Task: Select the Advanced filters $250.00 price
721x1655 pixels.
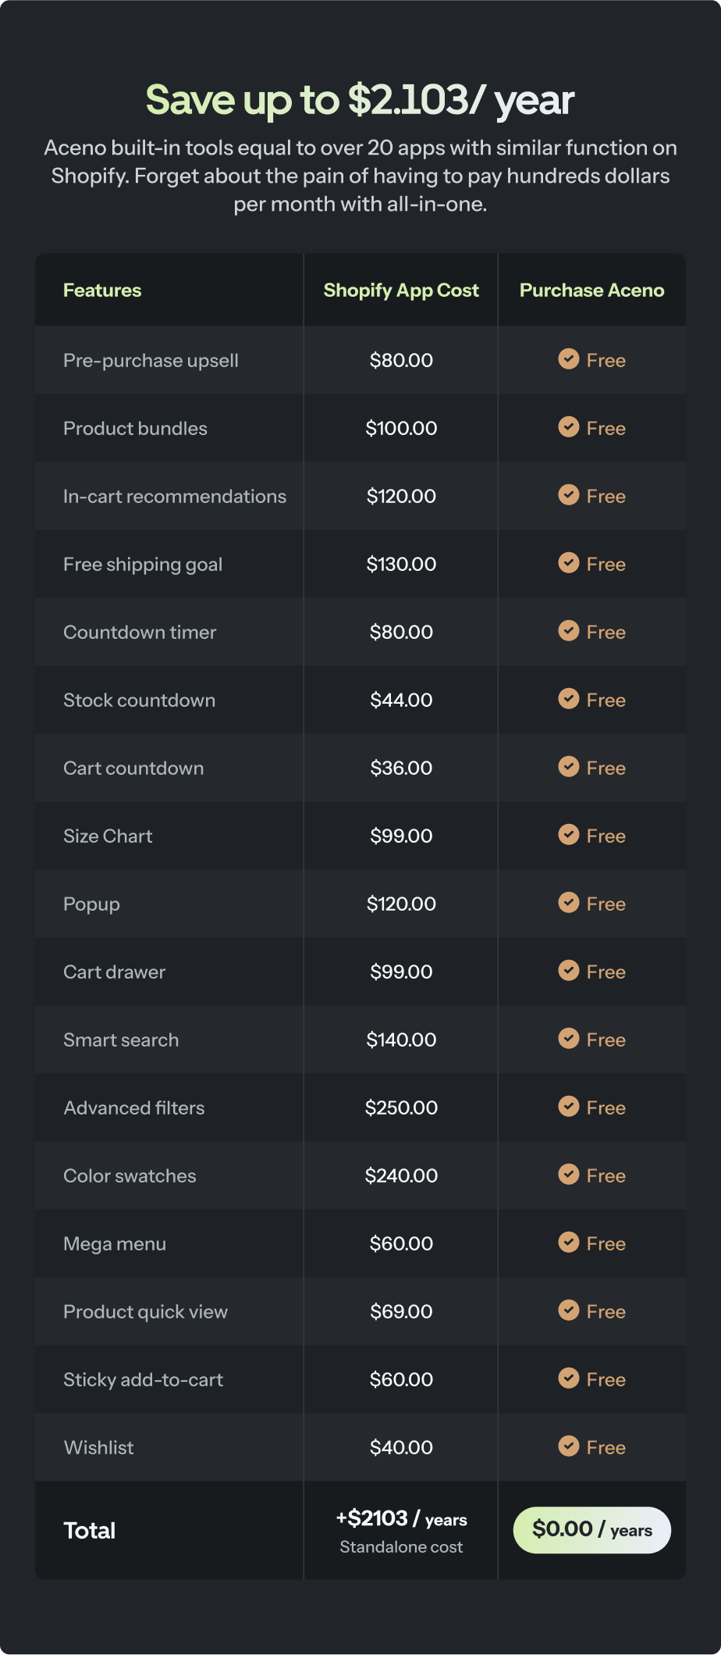Action: pyautogui.click(x=401, y=1107)
